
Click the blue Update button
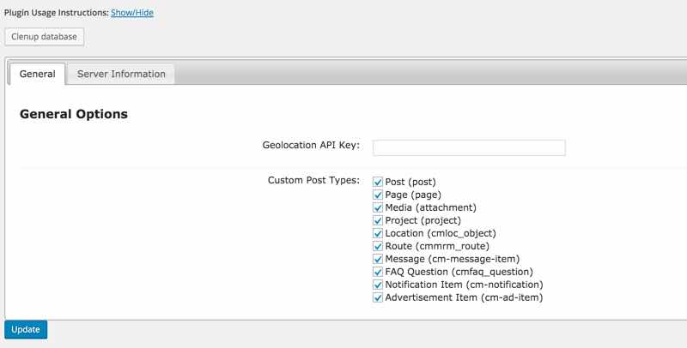[x=26, y=330]
